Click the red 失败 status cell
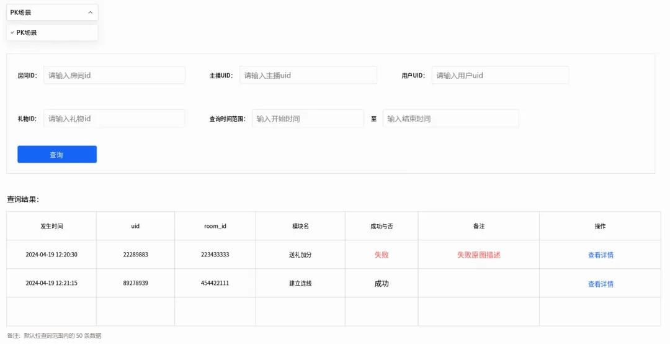Image resolution: width=670 pixels, height=344 pixels. (x=382, y=255)
